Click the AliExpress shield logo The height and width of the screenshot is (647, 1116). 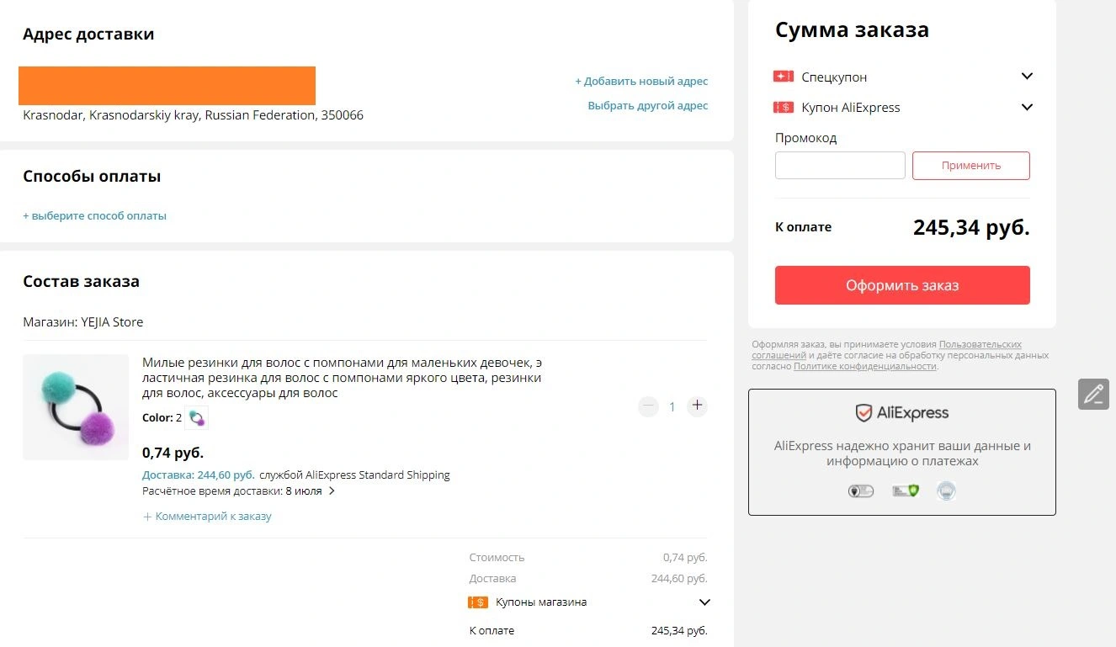click(x=864, y=413)
